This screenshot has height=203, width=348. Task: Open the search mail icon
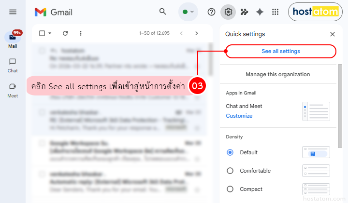coord(163,12)
